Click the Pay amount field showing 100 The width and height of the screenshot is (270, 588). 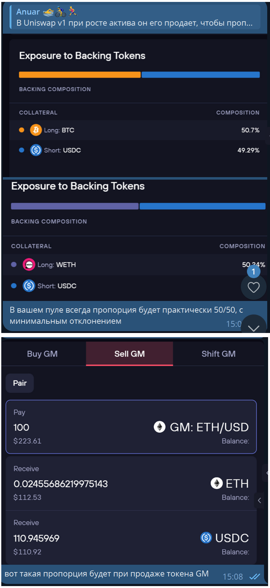click(21, 427)
